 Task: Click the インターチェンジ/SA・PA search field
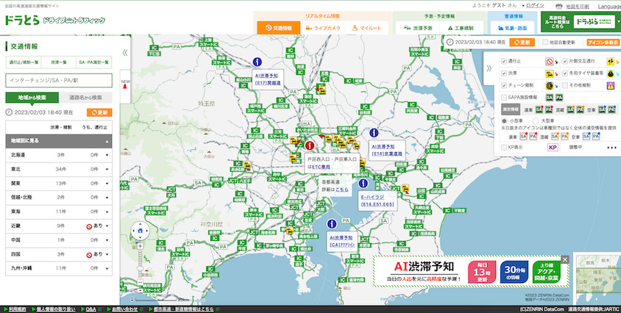[59, 79]
